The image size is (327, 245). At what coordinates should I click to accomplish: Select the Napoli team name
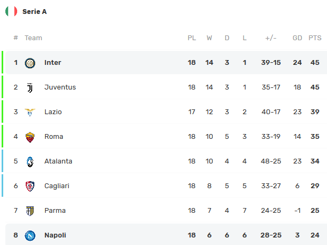click(55, 235)
